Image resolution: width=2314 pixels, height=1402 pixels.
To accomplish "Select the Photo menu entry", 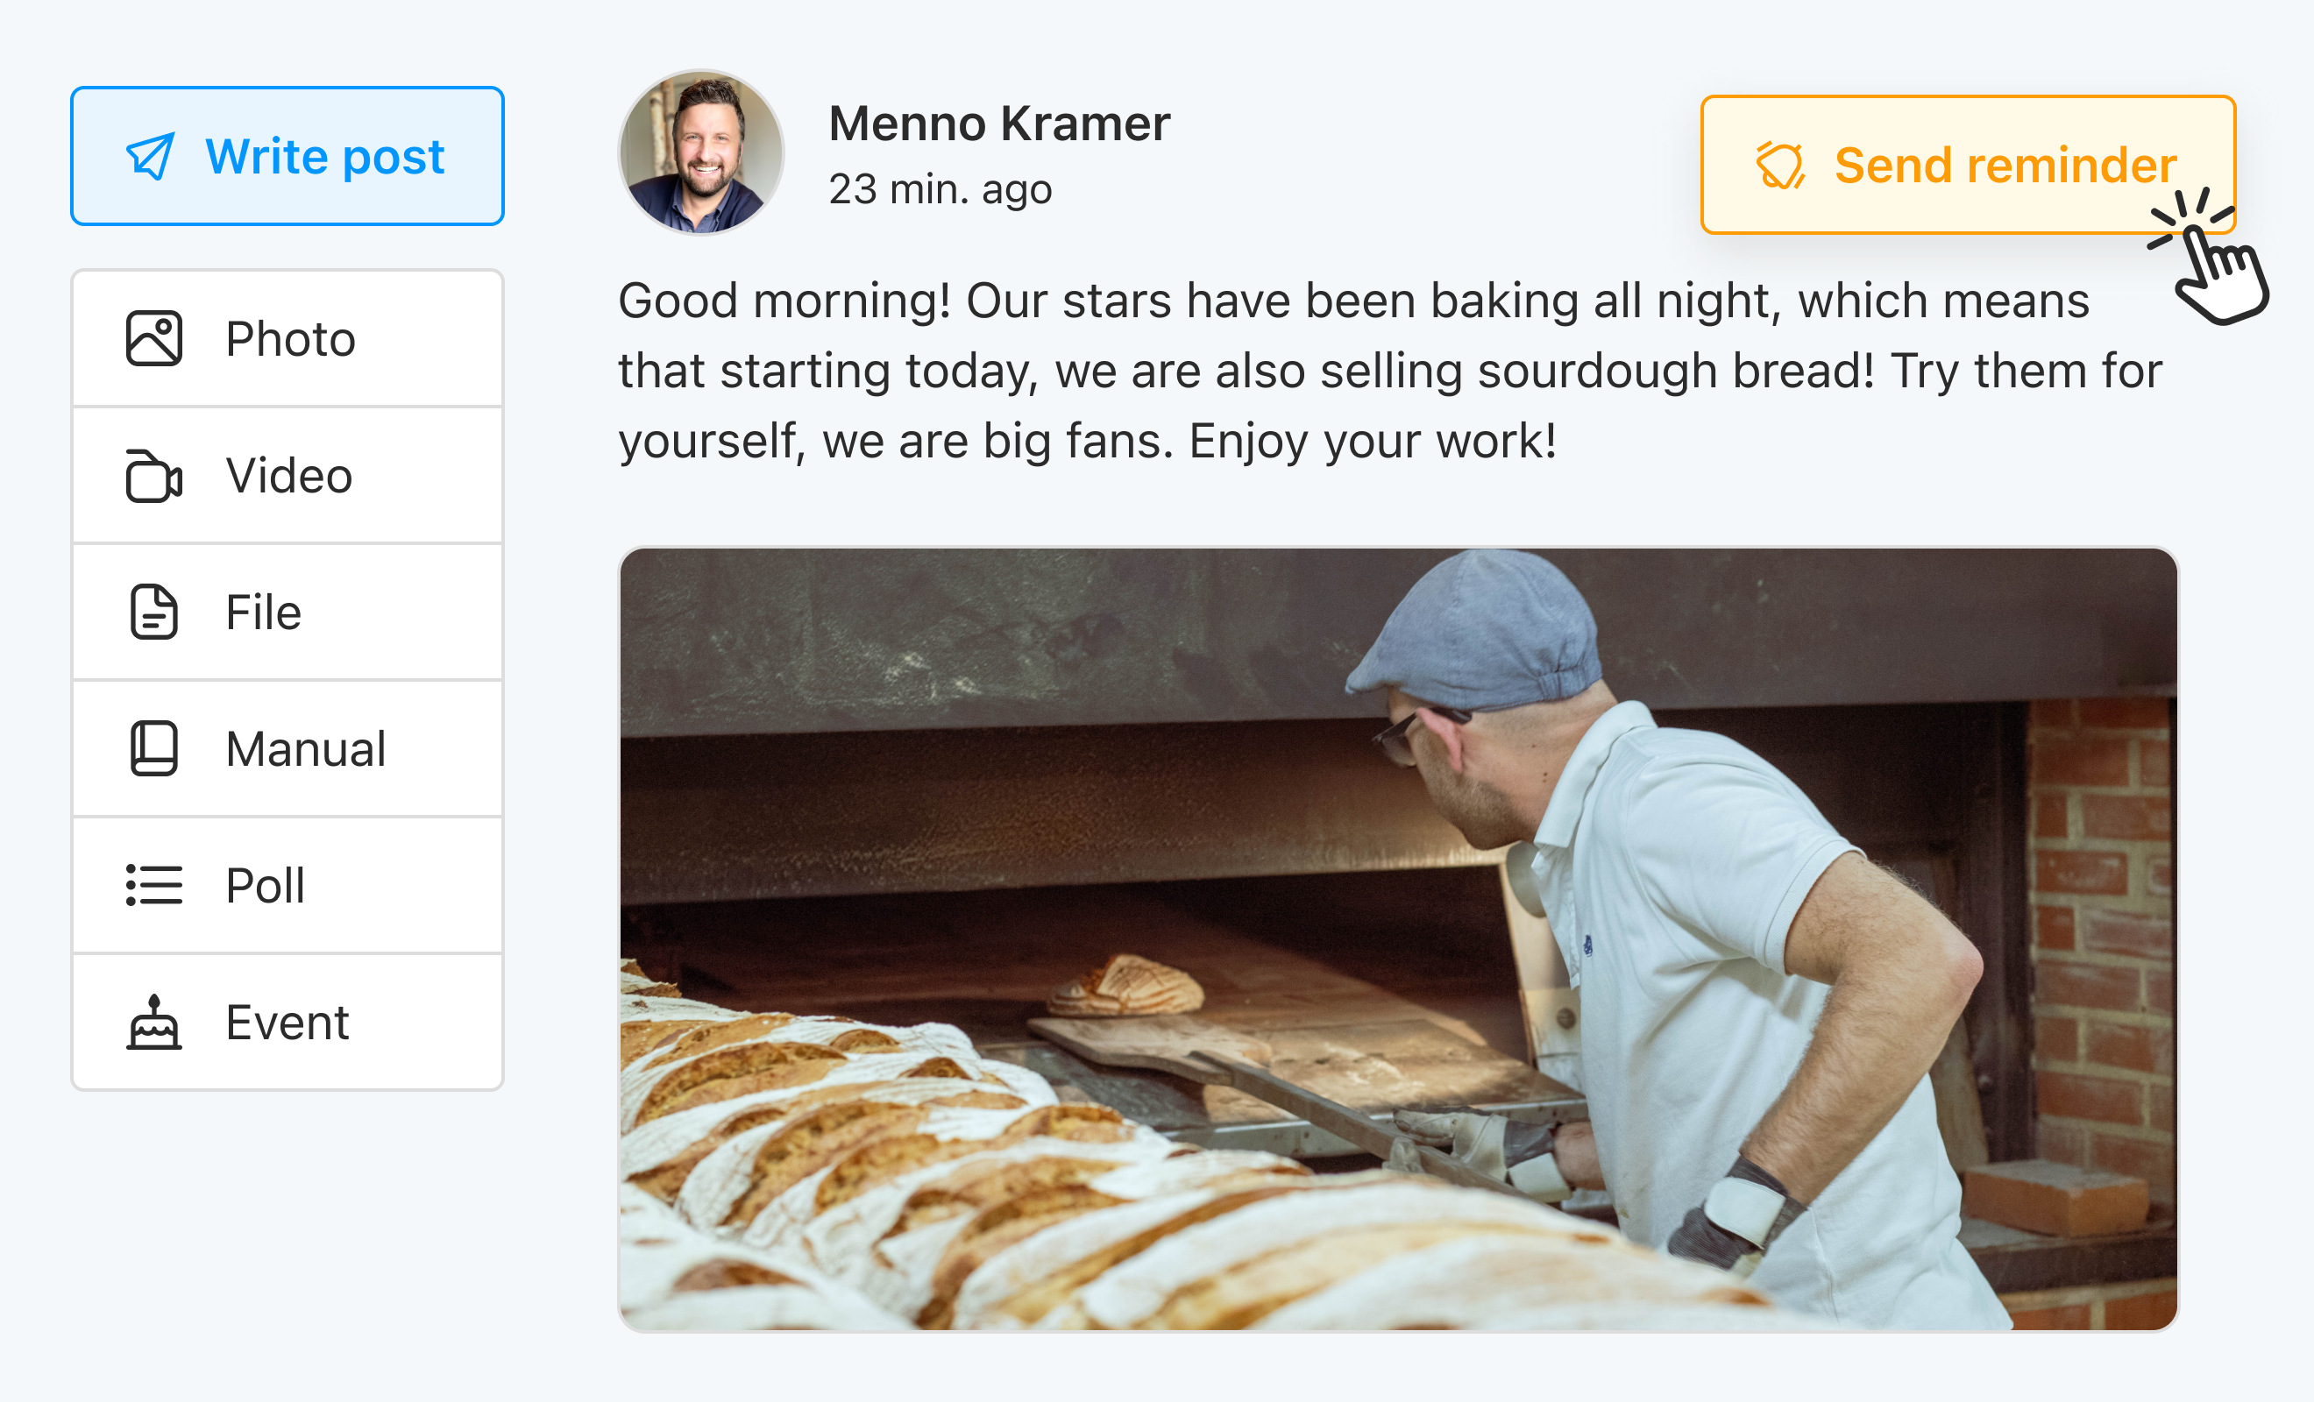I will [289, 339].
